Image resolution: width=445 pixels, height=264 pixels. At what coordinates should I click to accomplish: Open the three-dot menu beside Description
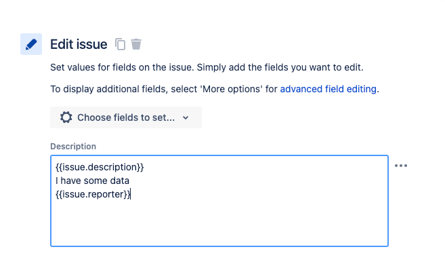[401, 166]
